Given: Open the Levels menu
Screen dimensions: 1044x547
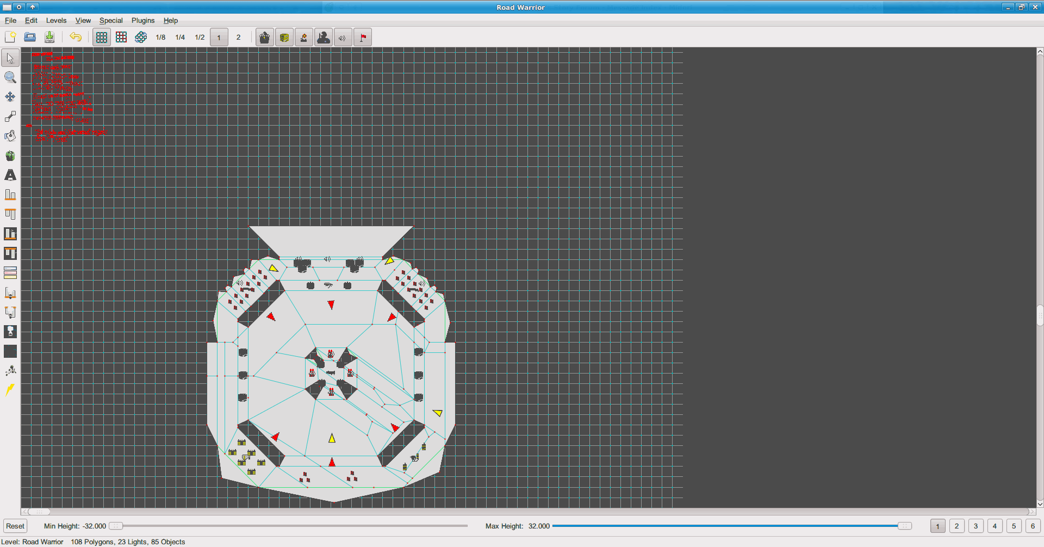Looking at the screenshot, I should (56, 20).
